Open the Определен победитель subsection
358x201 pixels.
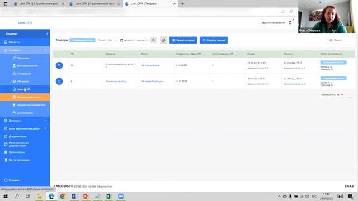[25, 105]
